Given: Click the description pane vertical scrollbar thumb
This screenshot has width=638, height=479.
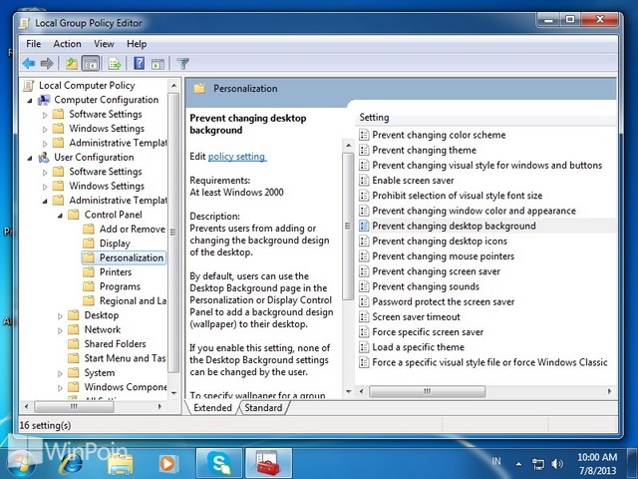Looking at the screenshot, I should point(348,227).
